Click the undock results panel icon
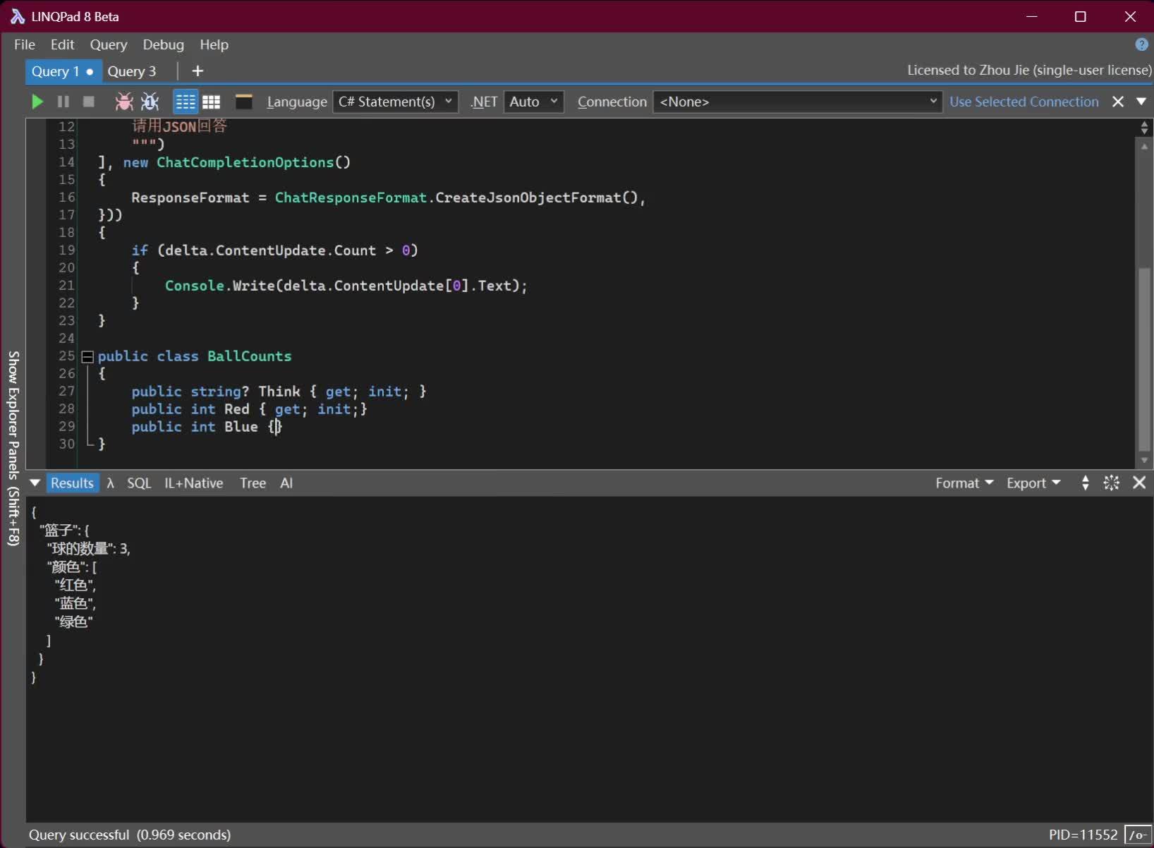Screen dimensions: 1154x848 click(x=1112, y=483)
